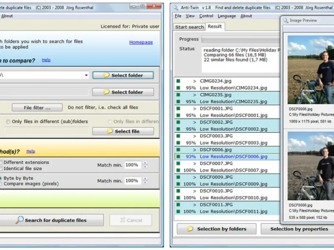Select the row 'DSCF0010.JPG'
This screenshot has height=250, width=334.
227,191
